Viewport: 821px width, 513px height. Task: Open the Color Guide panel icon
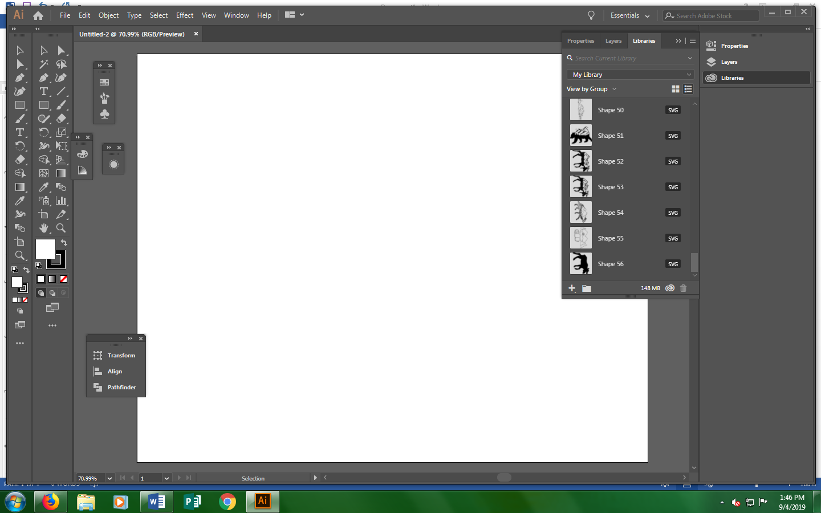click(83, 170)
